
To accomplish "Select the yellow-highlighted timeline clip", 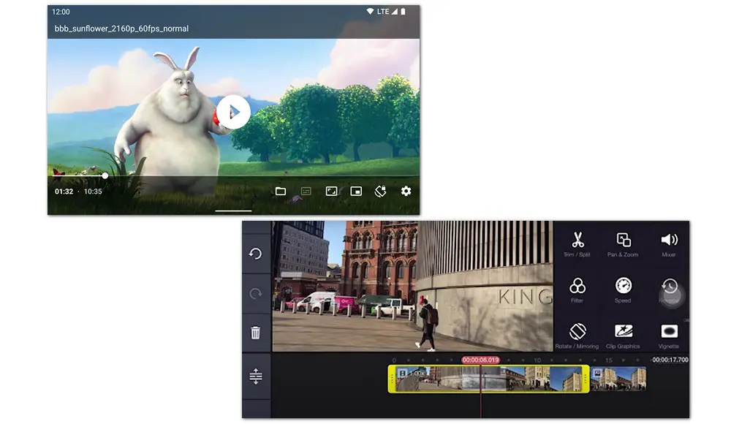I will pos(488,379).
